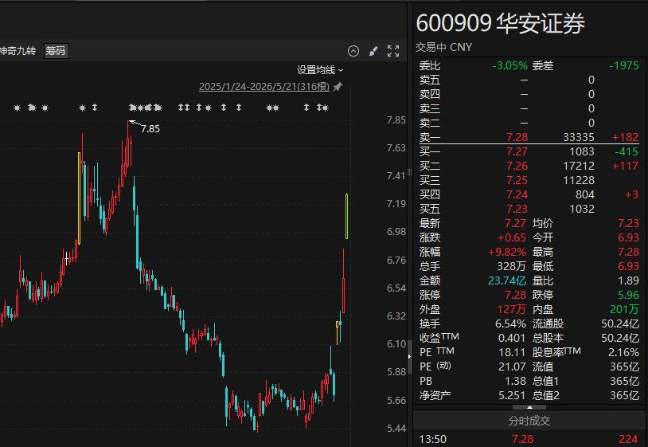The image size is (648, 447).
Task: Click the leftmost star event marker above the chart
Action: (x=17, y=108)
